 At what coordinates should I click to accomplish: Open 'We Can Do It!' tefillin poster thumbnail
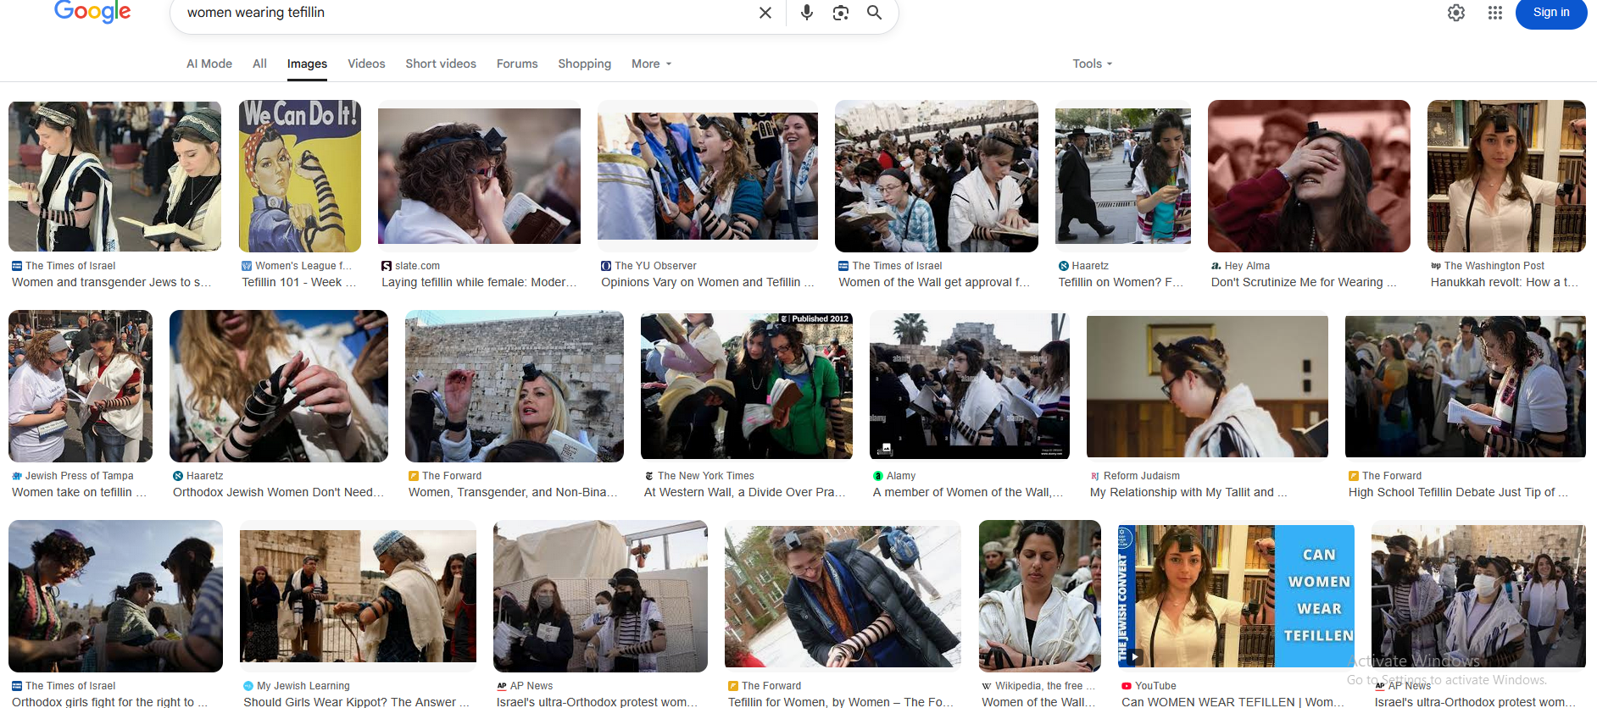299,176
